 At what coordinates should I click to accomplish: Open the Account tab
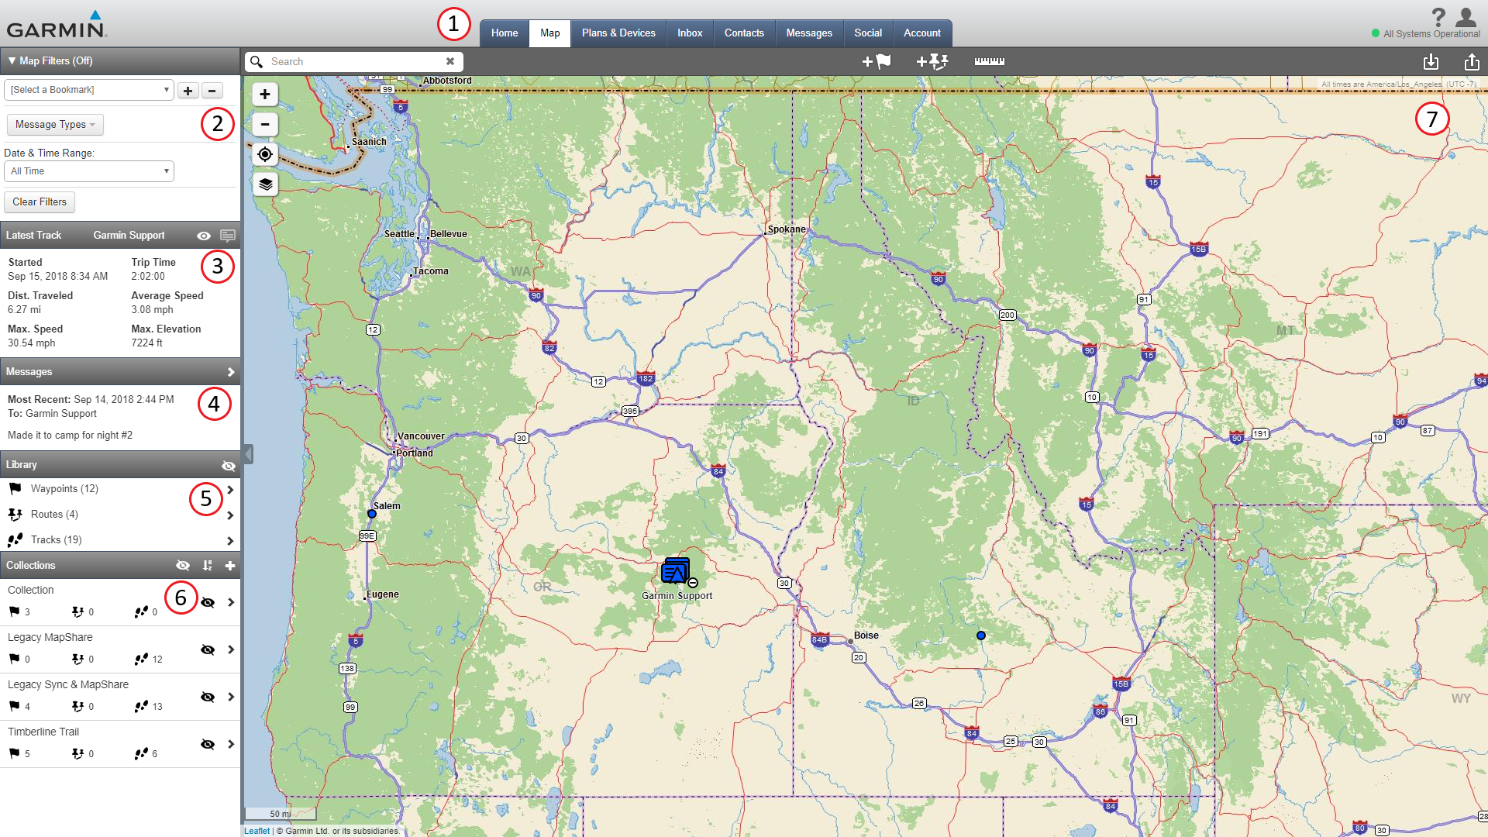(922, 33)
